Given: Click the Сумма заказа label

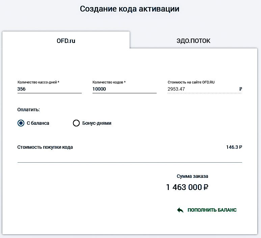Looking at the screenshot, I should click(x=192, y=176).
